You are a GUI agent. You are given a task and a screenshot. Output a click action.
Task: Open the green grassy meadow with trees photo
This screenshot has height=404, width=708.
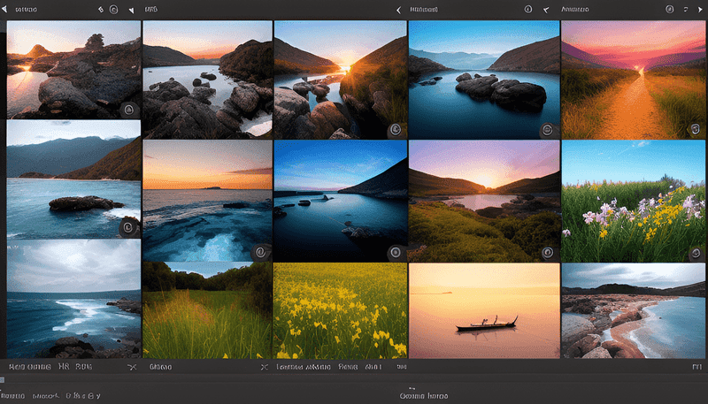(208, 310)
